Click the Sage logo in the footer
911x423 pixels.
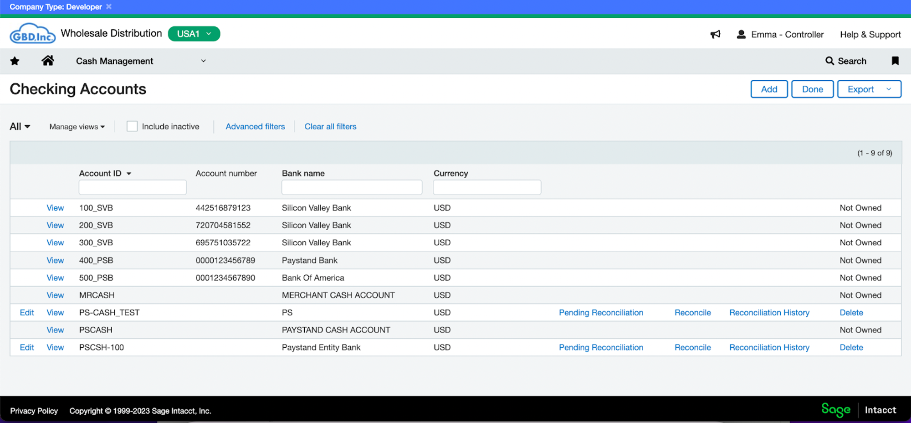(835, 410)
